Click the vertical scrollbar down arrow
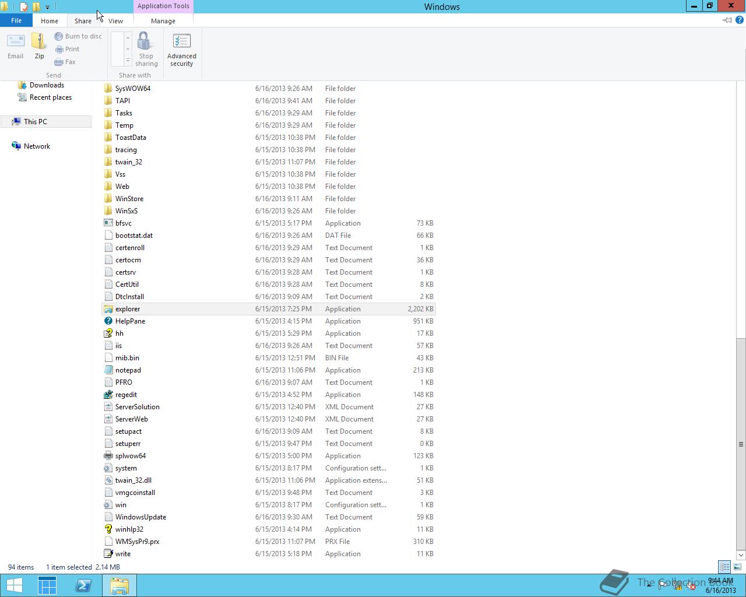Screen dimensions: 746x597 tap(741, 555)
